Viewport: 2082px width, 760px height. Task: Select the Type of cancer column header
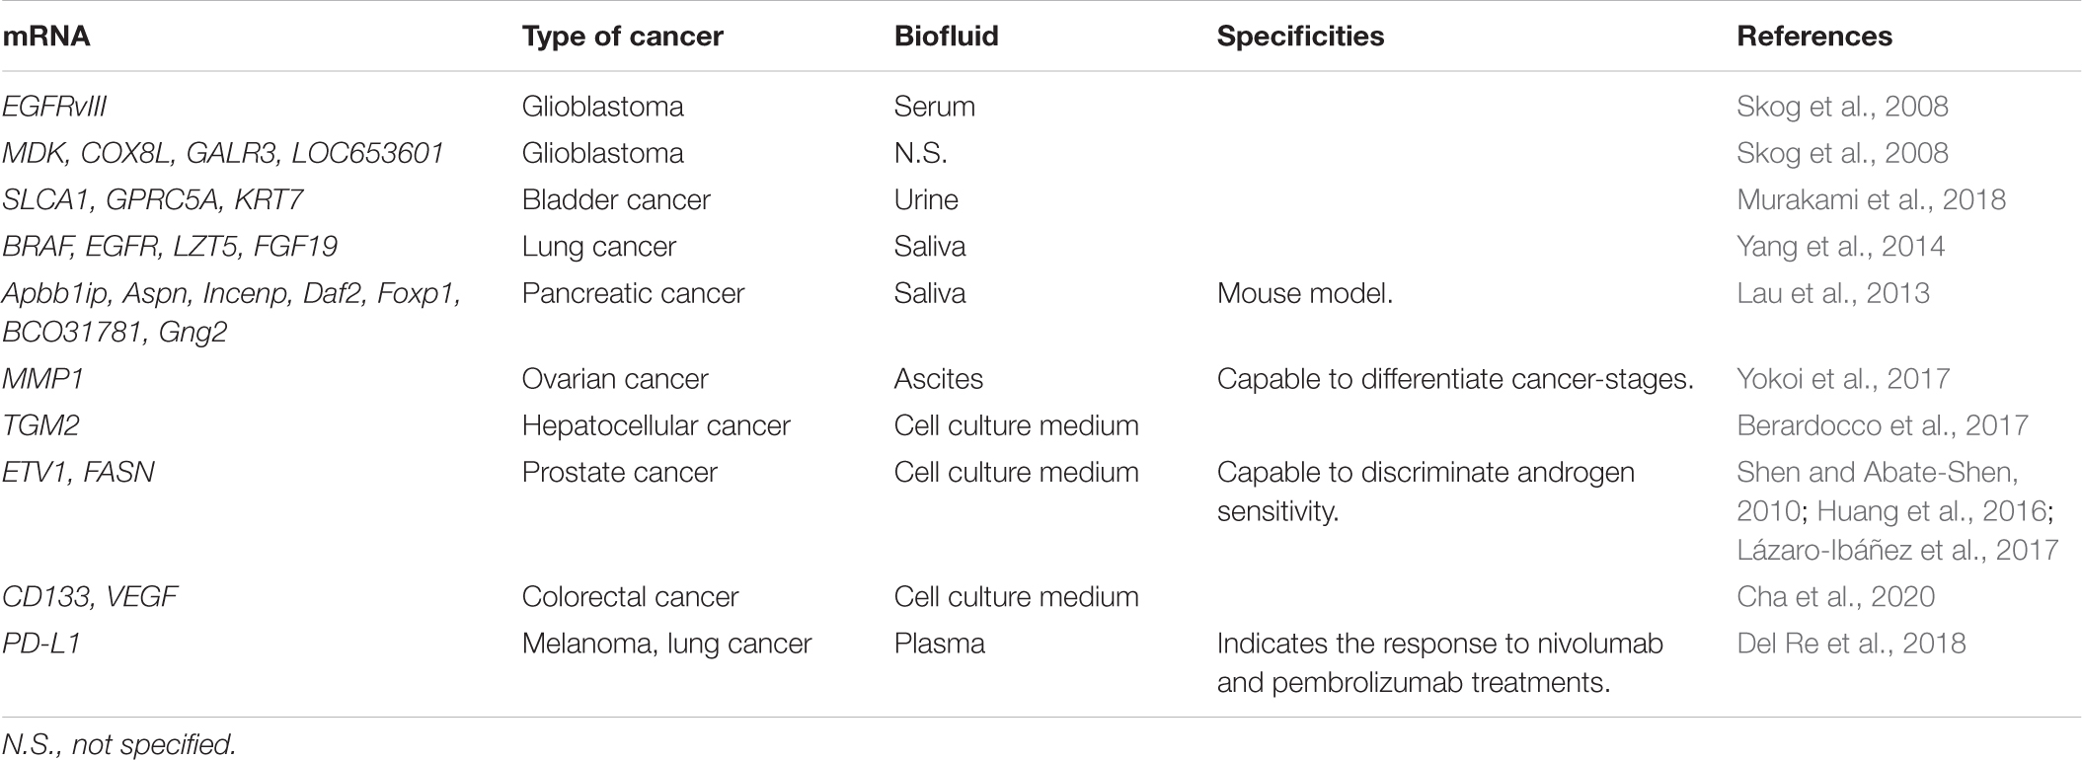[x=622, y=37]
